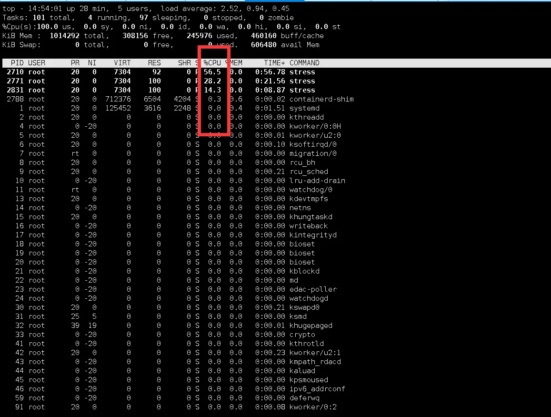Click 0:56.78 TIME+ value

270,72
